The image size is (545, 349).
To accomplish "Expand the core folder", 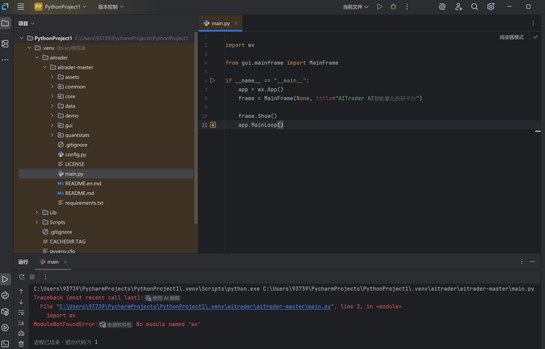I will click(52, 97).
